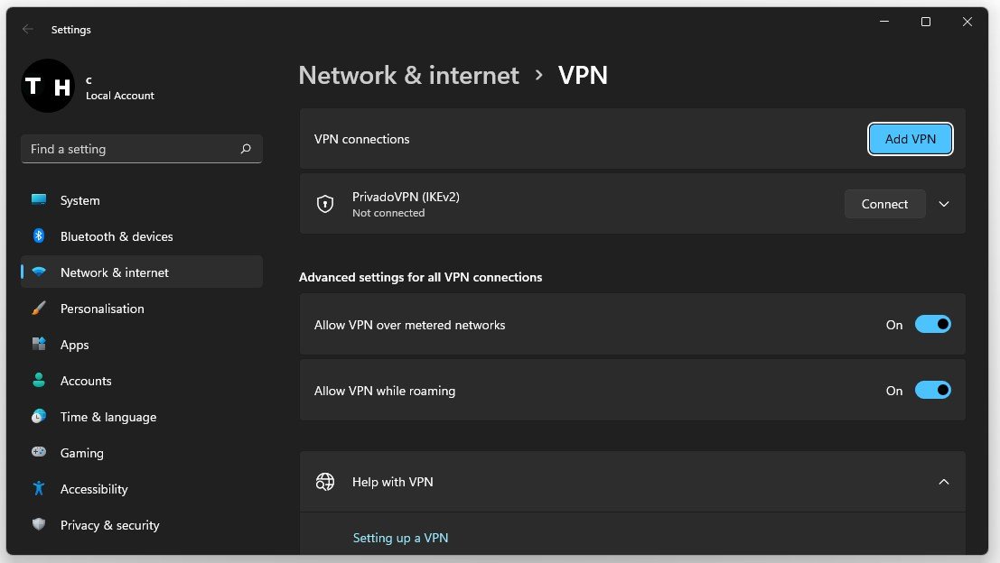Viewport: 1000px width, 563px height.
Task: Click the search magnifier icon
Action: tap(246, 149)
